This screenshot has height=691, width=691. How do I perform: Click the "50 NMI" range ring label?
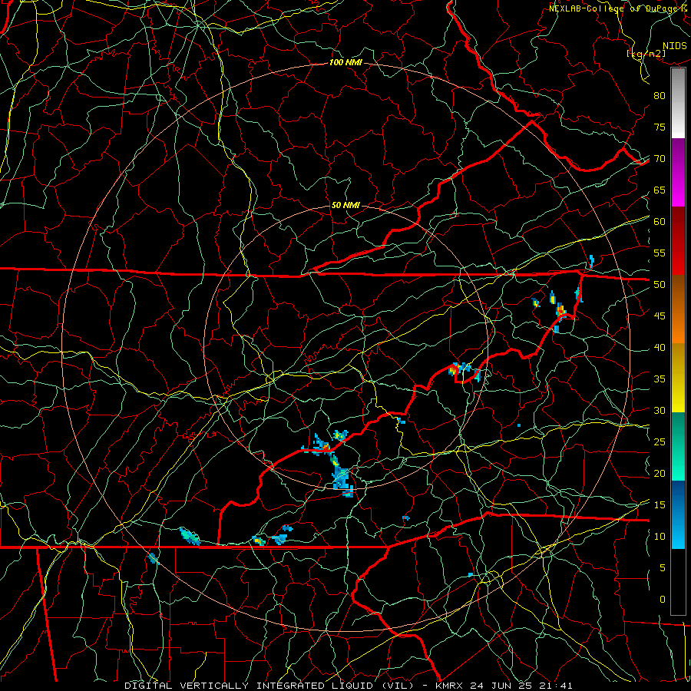(x=345, y=205)
